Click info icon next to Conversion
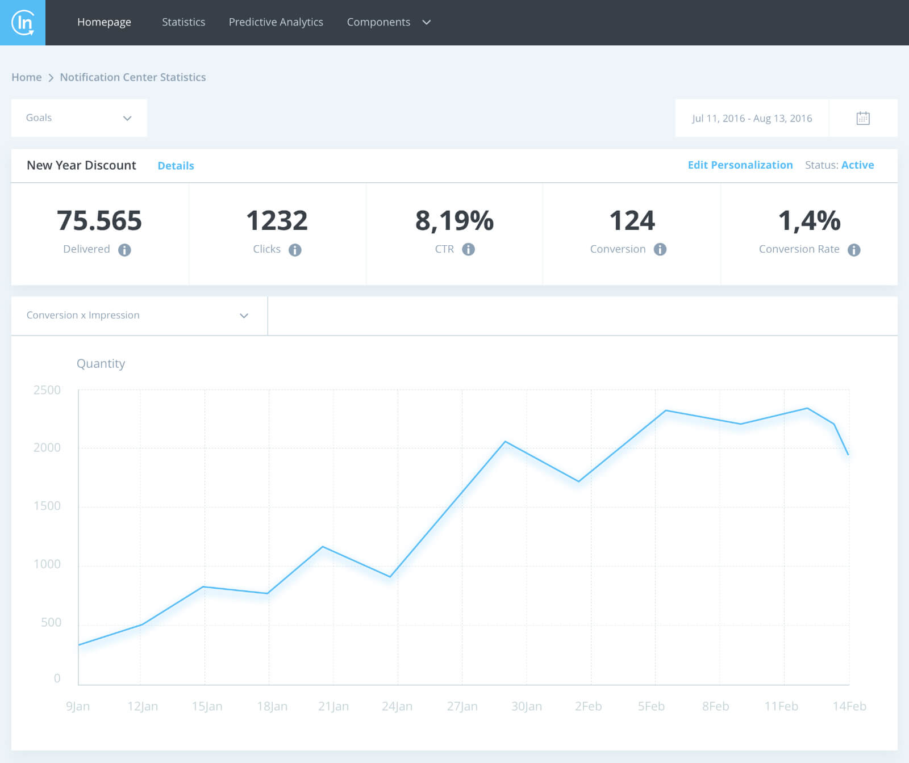 [660, 249]
